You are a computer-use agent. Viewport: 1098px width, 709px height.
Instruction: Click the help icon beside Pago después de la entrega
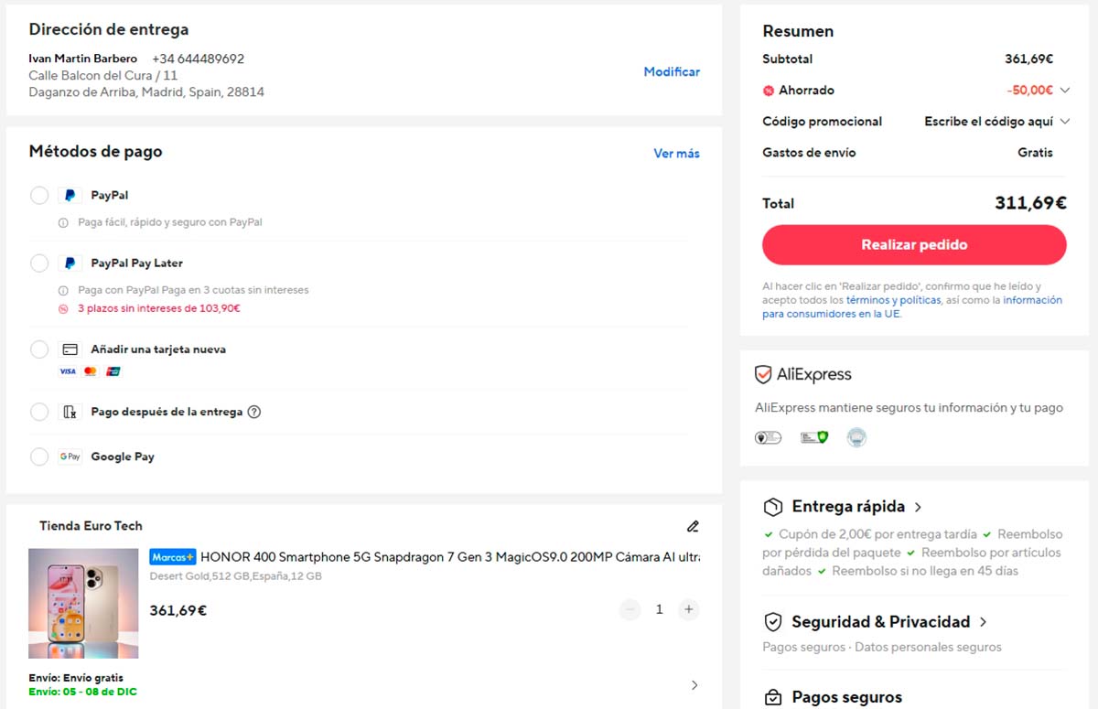(x=254, y=412)
